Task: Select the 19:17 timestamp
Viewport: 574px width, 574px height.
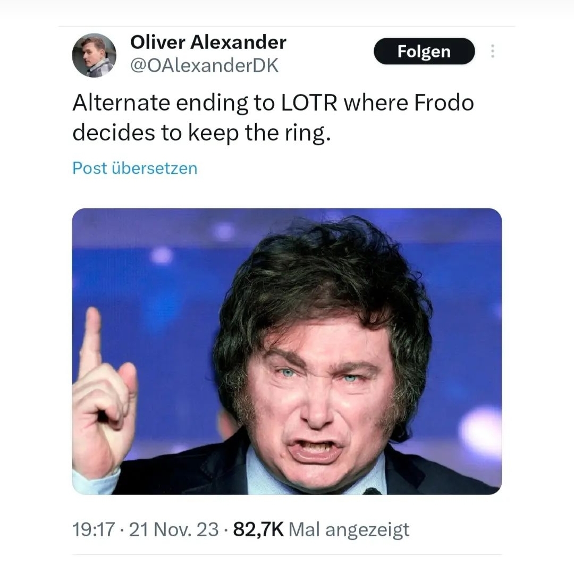Action: pyautogui.click(x=94, y=529)
